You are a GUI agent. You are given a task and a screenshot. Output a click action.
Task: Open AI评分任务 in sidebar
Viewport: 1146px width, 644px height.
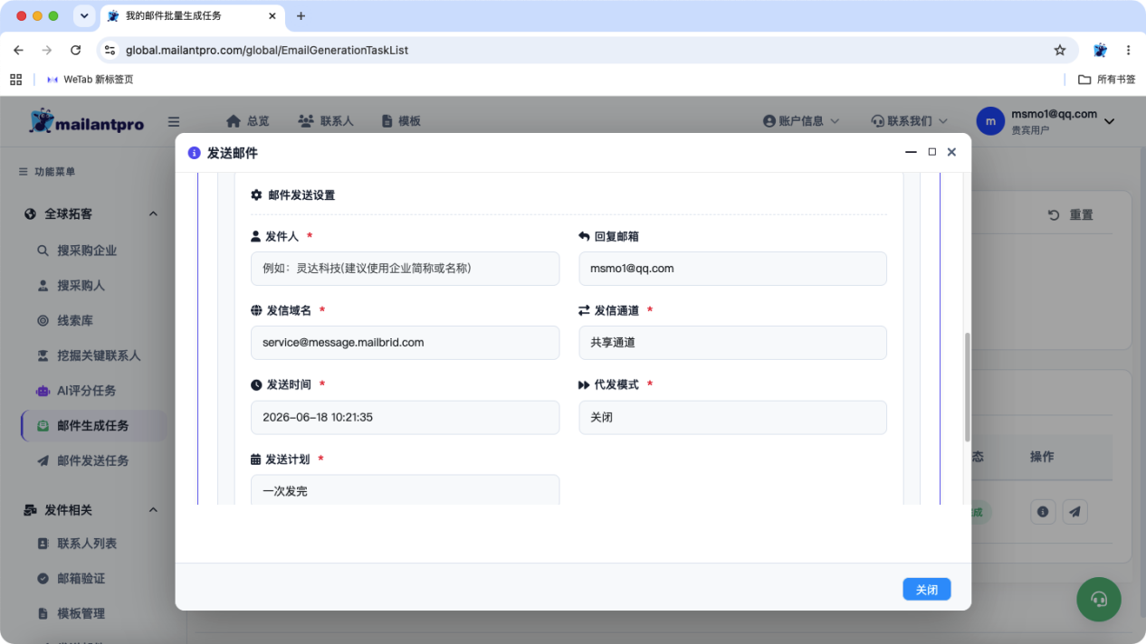point(86,391)
